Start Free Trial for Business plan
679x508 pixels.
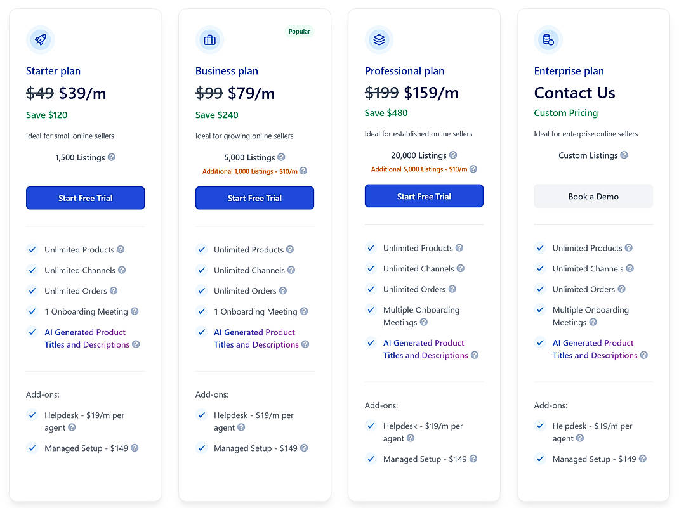click(254, 198)
